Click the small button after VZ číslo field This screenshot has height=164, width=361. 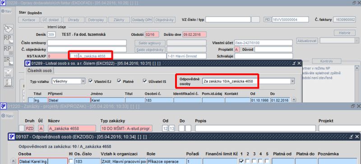(x=255, y=19)
